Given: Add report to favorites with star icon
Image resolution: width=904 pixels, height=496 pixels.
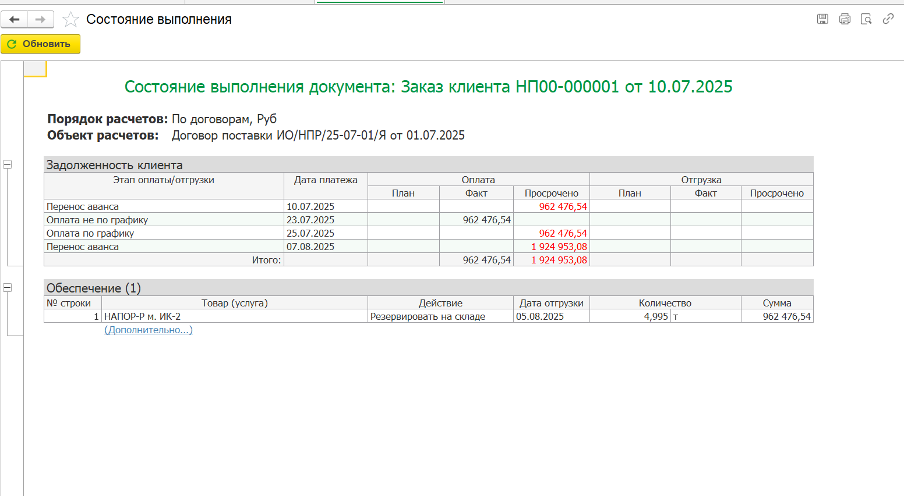Looking at the screenshot, I should pyautogui.click(x=70, y=20).
